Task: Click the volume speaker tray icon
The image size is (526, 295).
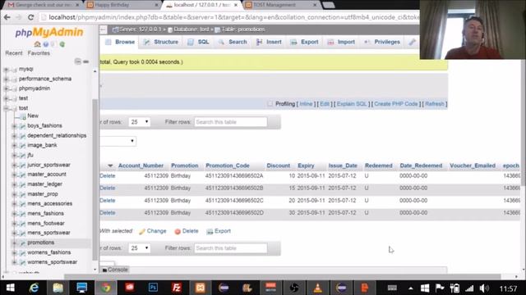Action: click(x=484, y=288)
